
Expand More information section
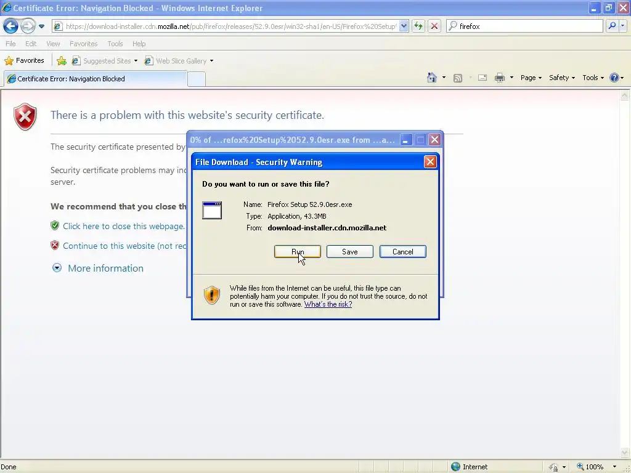(98, 269)
